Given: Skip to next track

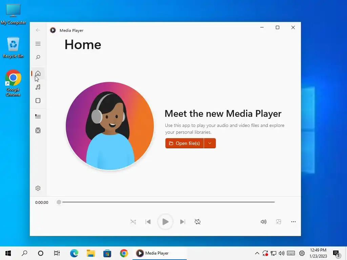Looking at the screenshot, I should click(182, 221).
